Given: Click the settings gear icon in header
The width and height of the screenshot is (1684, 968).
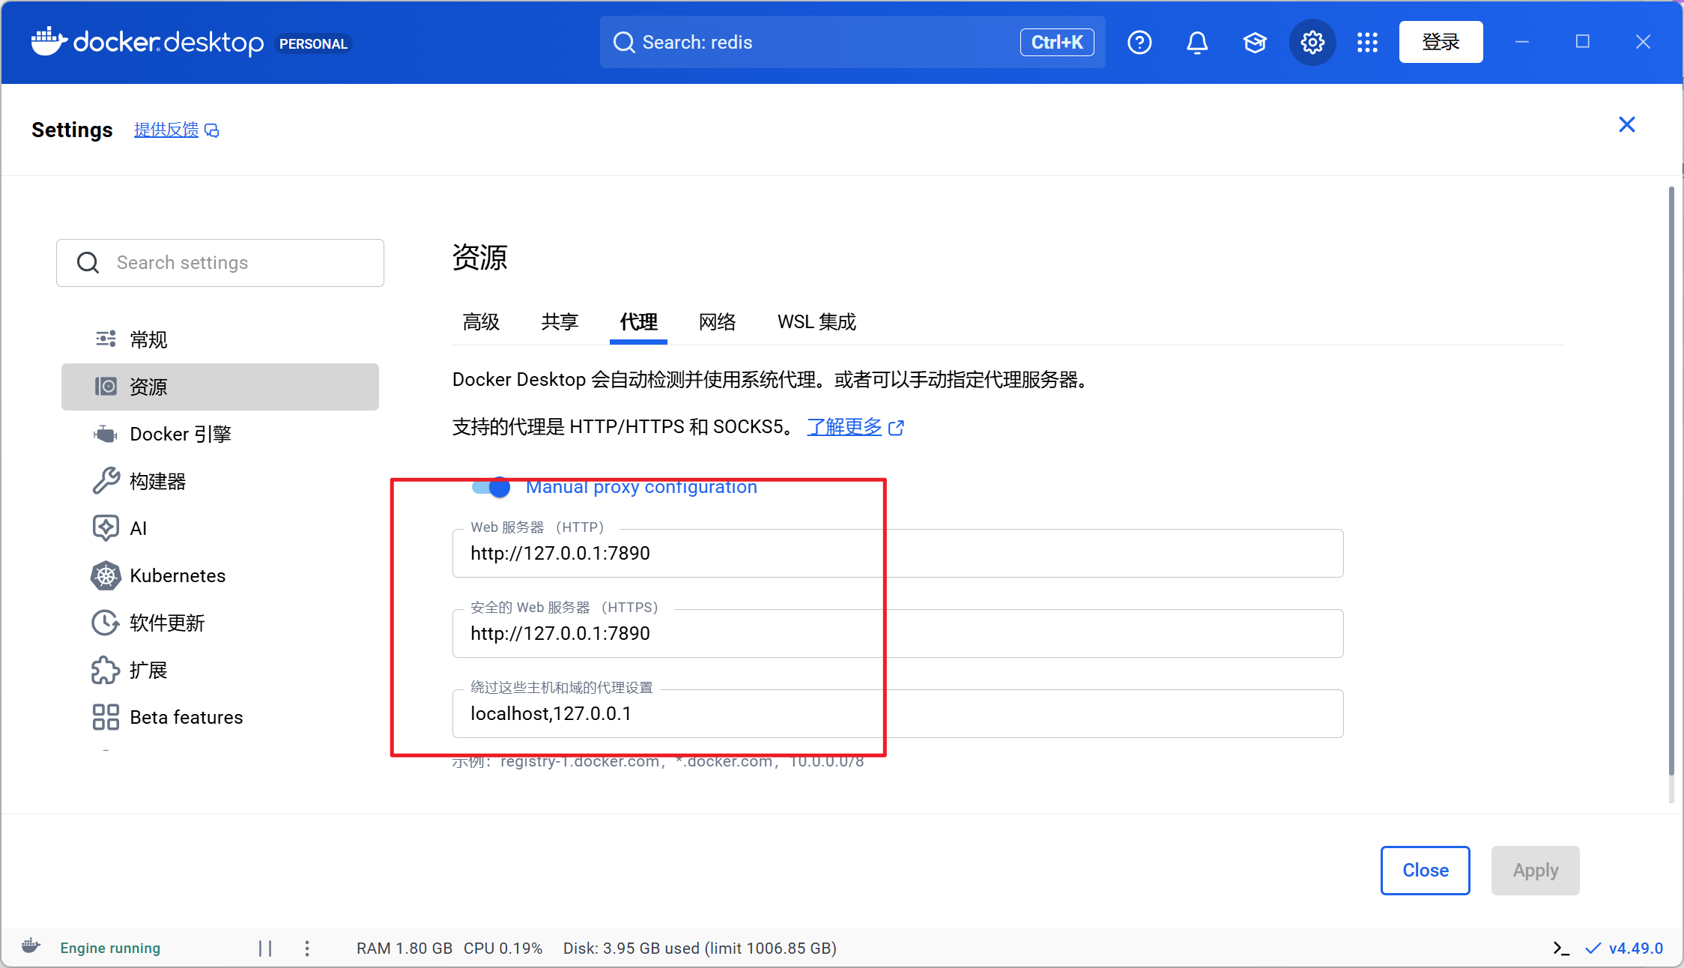Looking at the screenshot, I should click(1312, 43).
